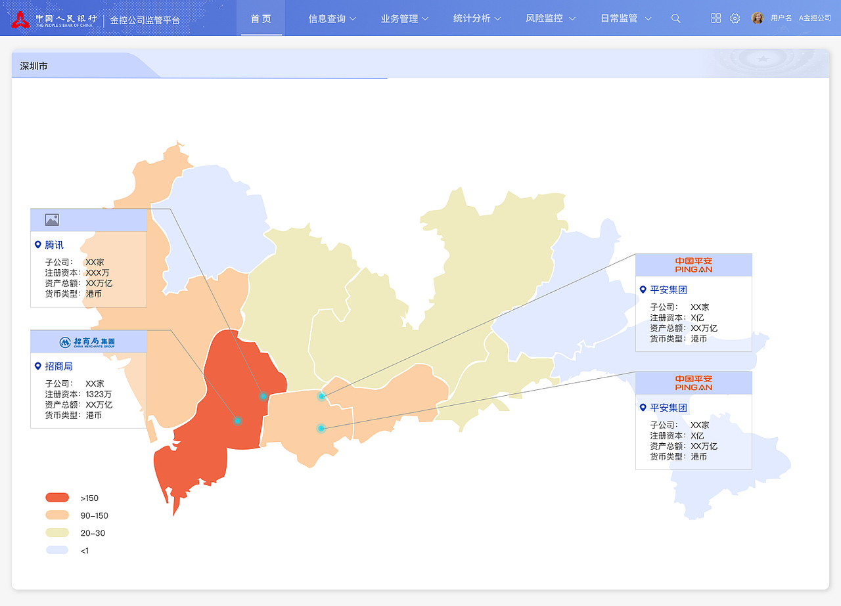841x606 pixels.
Task: Click '注册资本: 1323万' in the 招商局 card
Action: click(79, 394)
